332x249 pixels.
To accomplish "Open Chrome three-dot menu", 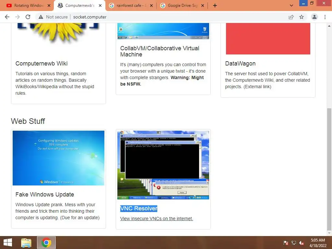I will 325,17.
